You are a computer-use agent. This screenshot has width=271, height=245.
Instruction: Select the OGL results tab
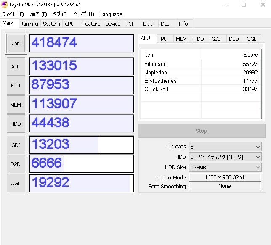(x=251, y=39)
